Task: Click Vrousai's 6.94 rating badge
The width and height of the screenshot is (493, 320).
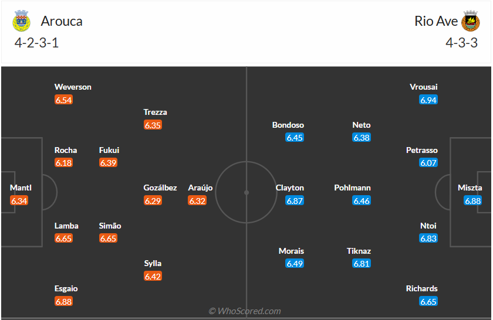Action: 428,100
